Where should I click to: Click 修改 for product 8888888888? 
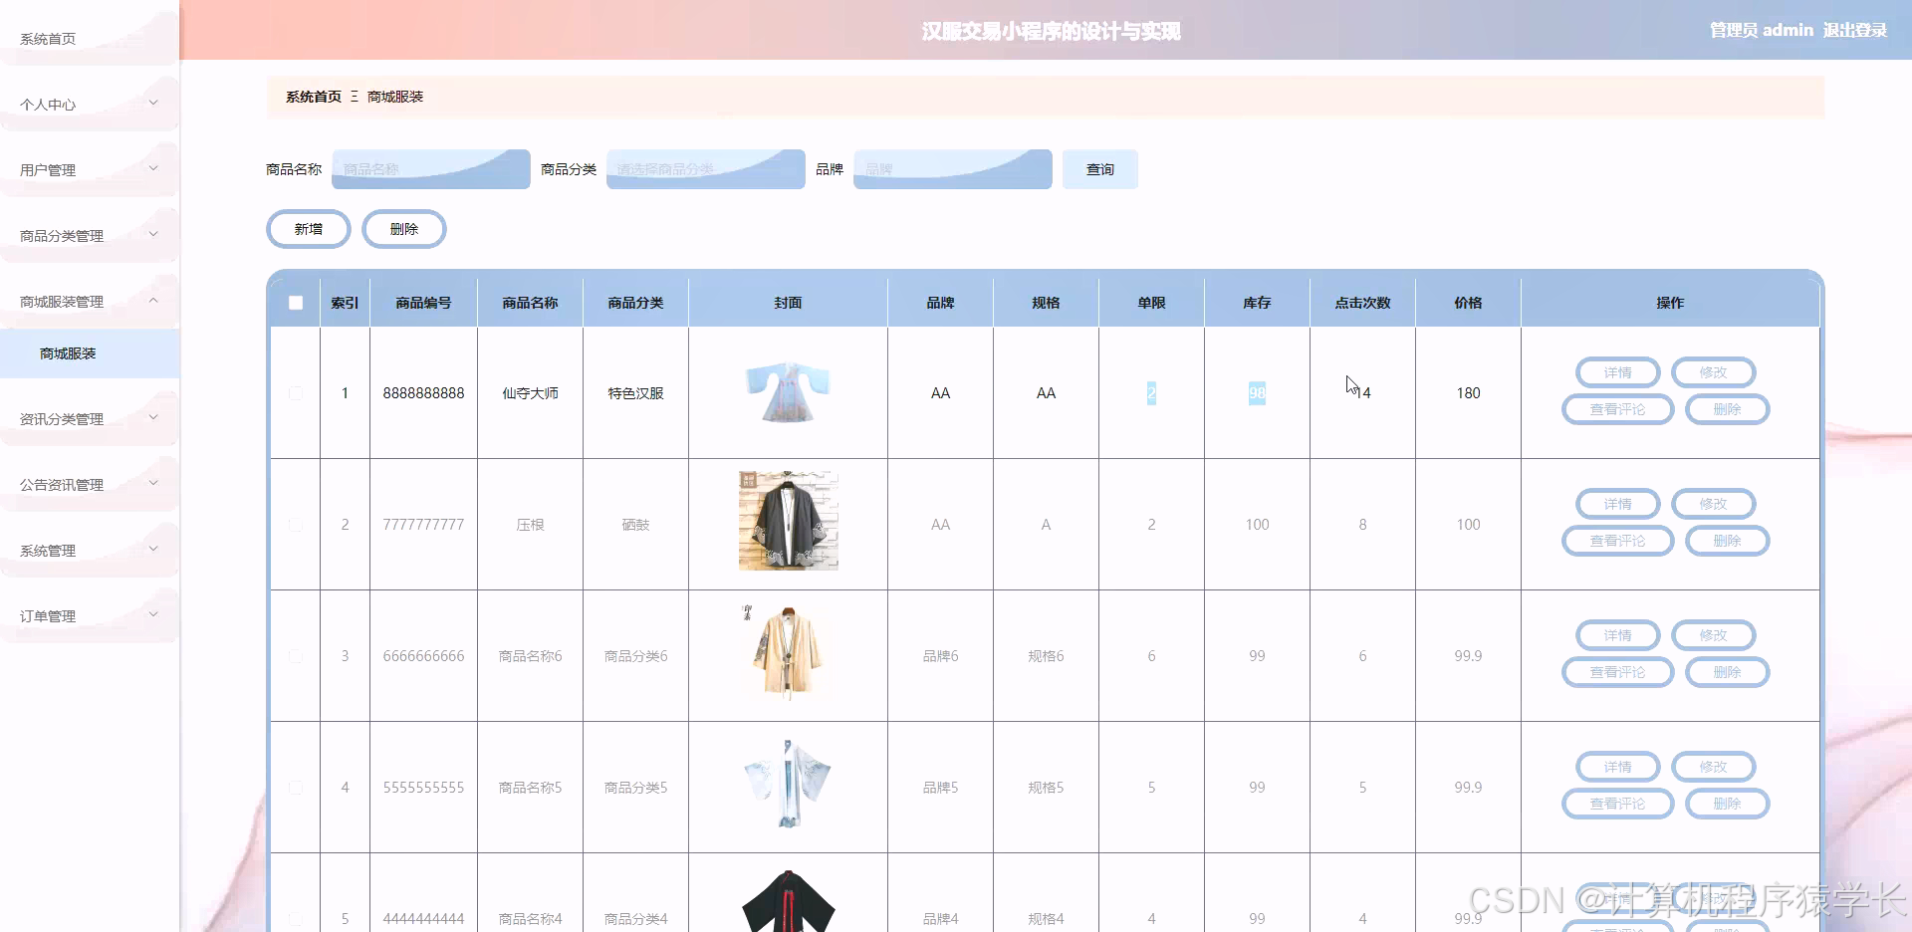pos(1713,372)
